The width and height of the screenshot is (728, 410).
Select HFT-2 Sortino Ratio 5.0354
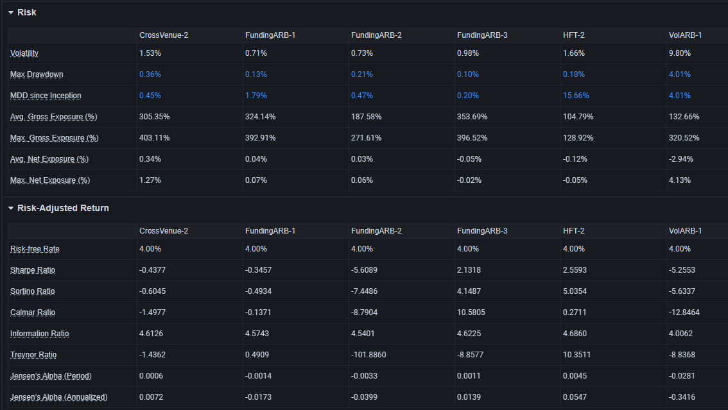[575, 291]
